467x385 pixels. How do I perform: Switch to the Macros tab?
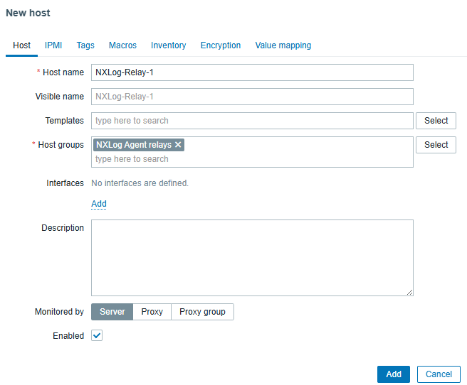click(x=122, y=45)
